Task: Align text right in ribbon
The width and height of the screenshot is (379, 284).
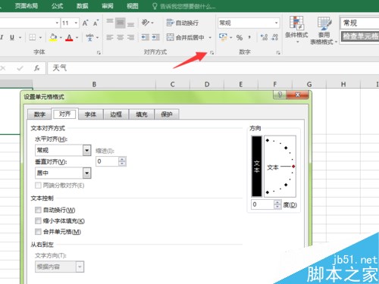Action: tap(130, 37)
